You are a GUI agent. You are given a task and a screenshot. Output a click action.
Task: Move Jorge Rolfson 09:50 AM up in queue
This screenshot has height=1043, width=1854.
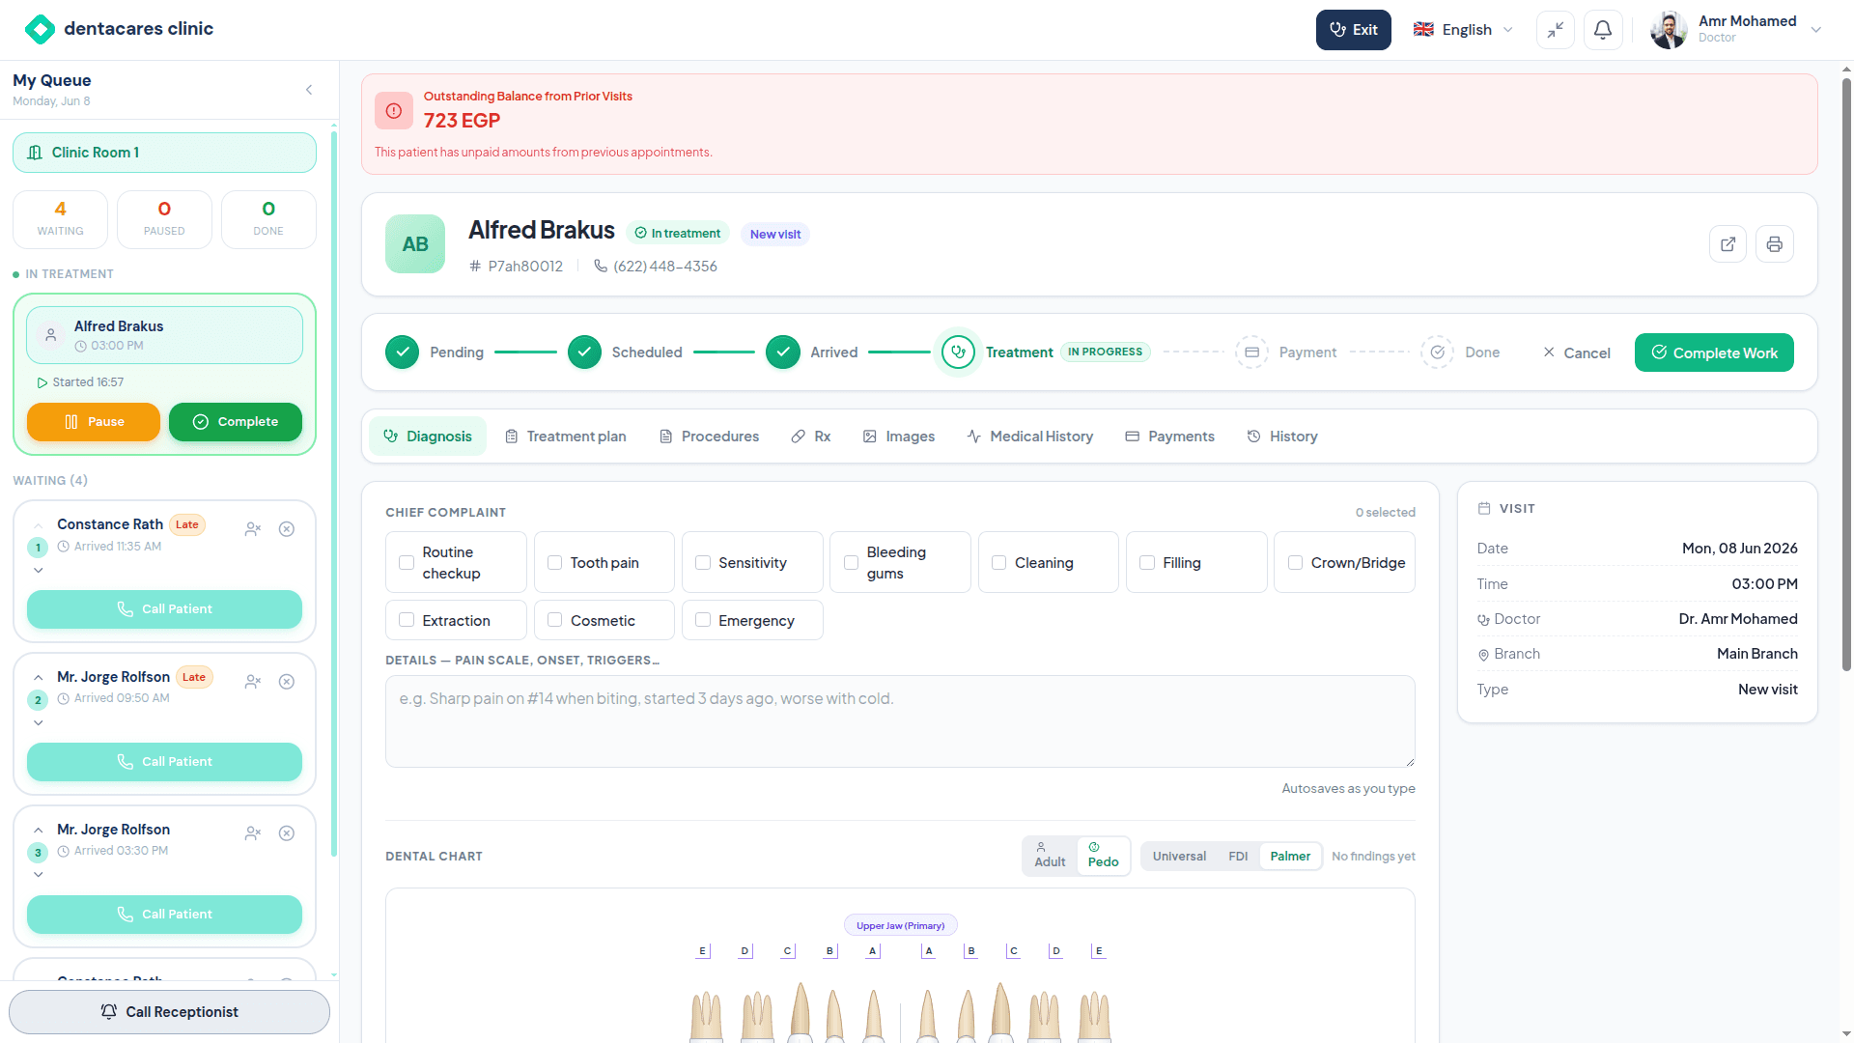coord(38,678)
